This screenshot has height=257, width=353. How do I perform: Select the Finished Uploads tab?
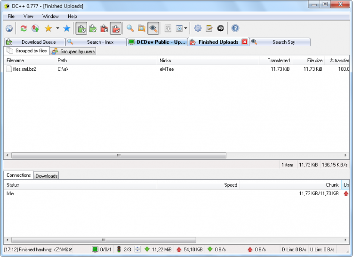pos(218,42)
